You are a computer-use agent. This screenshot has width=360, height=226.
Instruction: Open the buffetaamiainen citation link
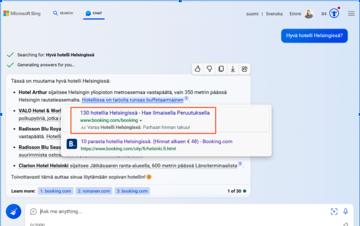pos(133,100)
